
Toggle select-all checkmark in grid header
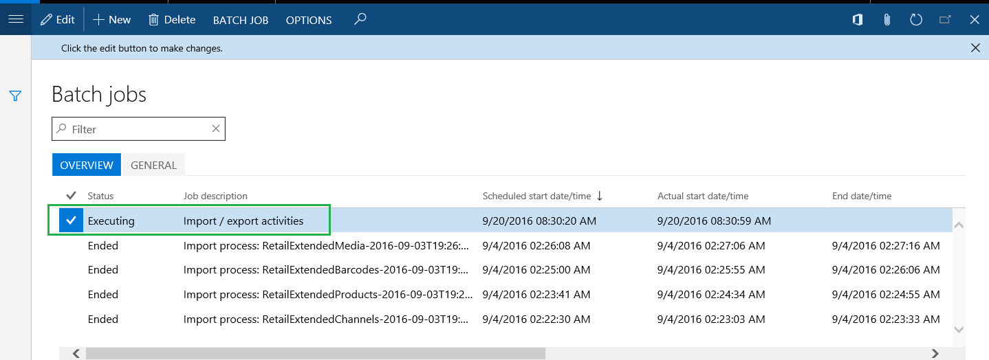71,196
